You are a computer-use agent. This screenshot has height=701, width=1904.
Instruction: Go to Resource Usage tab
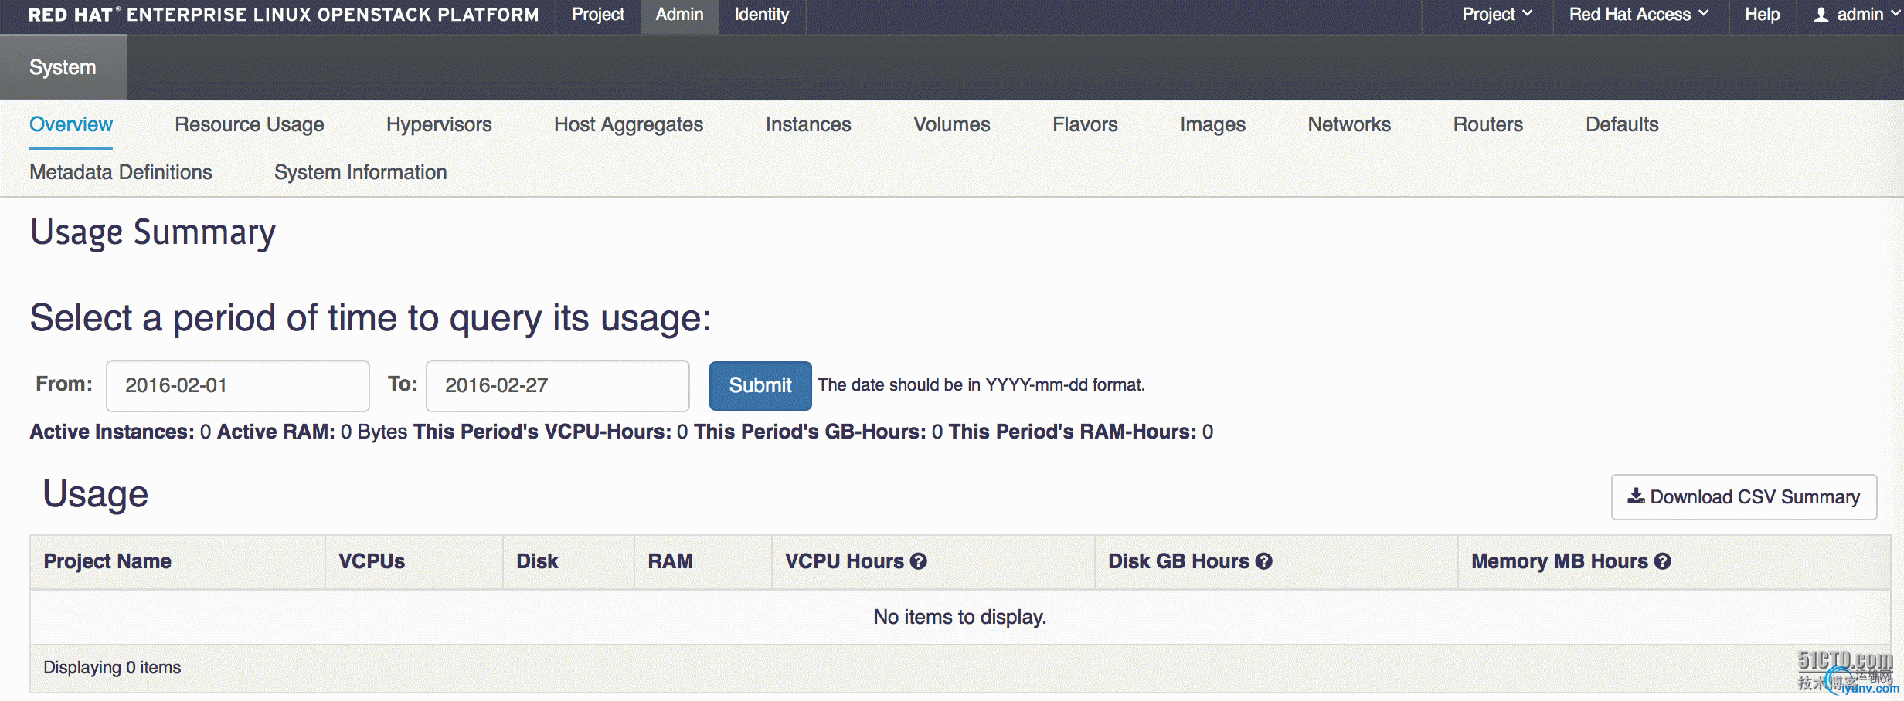[250, 124]
